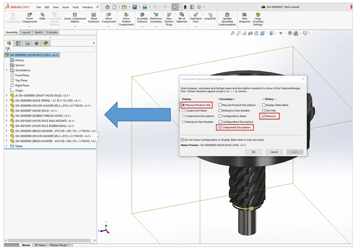Click the Bill of Materials icon
The width and height of the screenshot is (357, 251).
(182, 15)
